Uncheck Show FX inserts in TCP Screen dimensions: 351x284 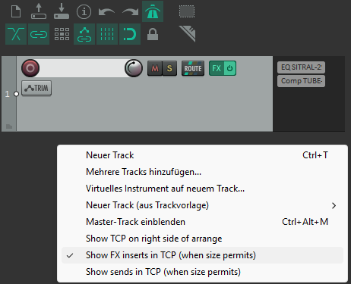pyautogui.click(x=203, y=255)
